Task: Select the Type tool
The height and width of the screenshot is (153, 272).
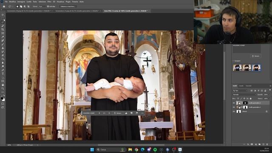Action: (3, 74)
